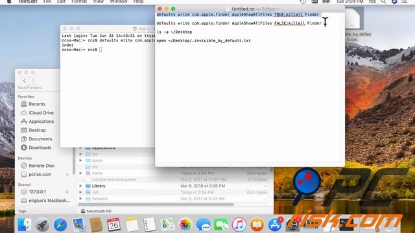Eject the 127.0.0.1 shared server
Screen dimensions: 415x233
click(67, 192)
